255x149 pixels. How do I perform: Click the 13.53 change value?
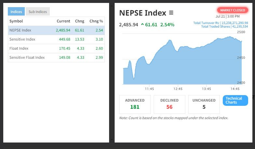pyautogui.click(x=79, y=39)
